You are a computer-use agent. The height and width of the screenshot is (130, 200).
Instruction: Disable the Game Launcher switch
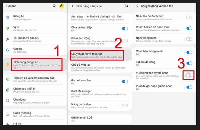[124, 82]
